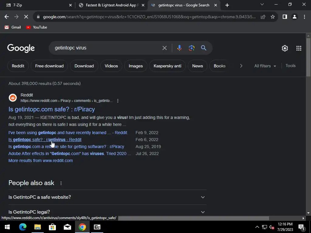The height and width of the screenshot is (233, 311).
Task: Open search Tools
Action: point(290,66)
